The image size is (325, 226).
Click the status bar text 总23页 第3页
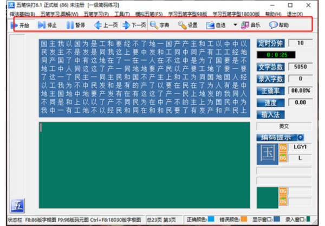161,219
